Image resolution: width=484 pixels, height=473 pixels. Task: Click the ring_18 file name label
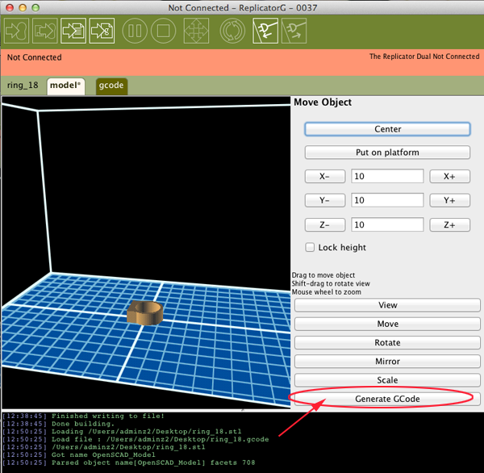23,86
